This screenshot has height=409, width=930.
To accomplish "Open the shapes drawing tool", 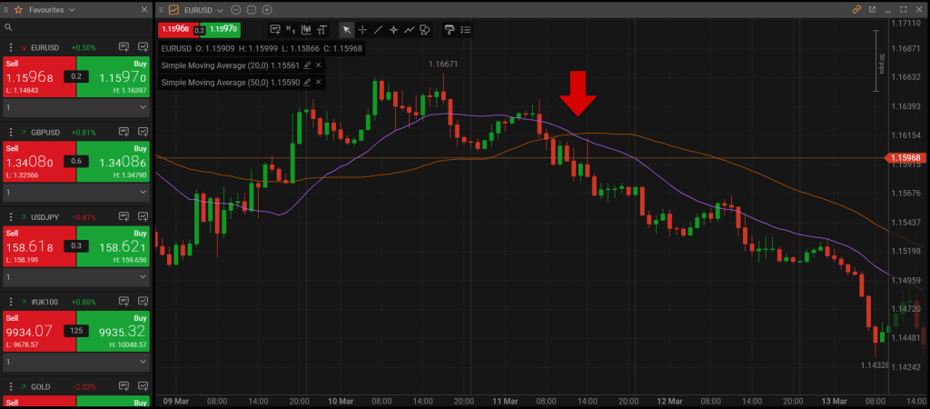I will coord(424,29).
